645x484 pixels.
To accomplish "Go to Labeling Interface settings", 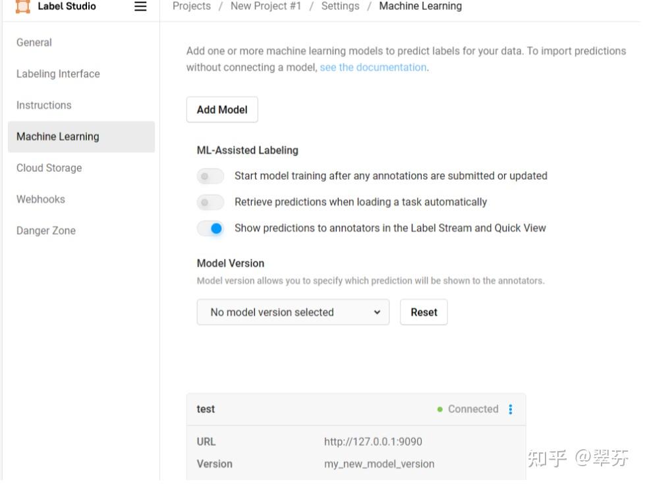I will pyautogui.click(x=58, y=74).
